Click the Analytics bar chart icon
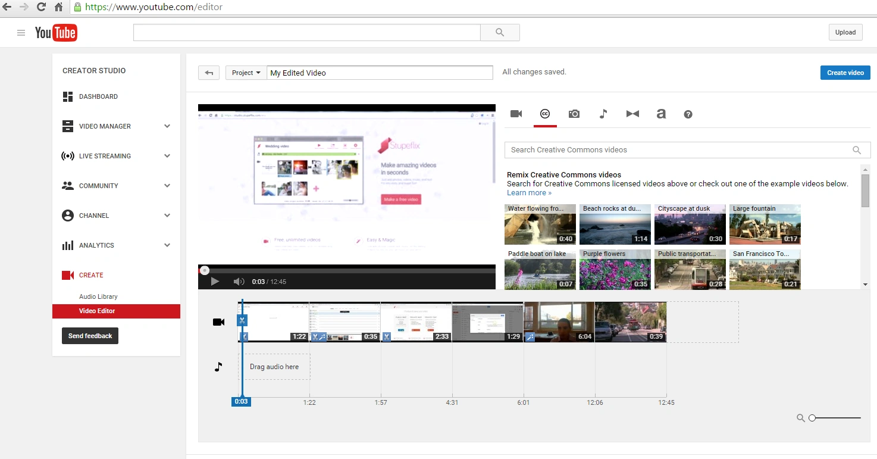Screen dimensions: 877x459 68,245
